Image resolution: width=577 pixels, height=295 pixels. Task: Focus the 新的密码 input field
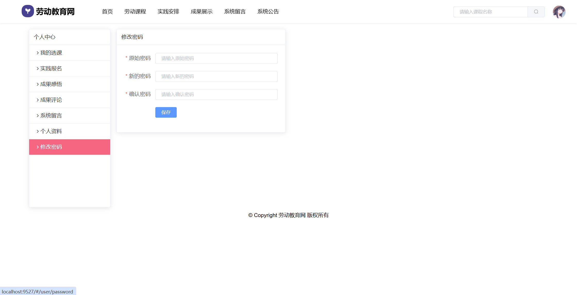216,76
